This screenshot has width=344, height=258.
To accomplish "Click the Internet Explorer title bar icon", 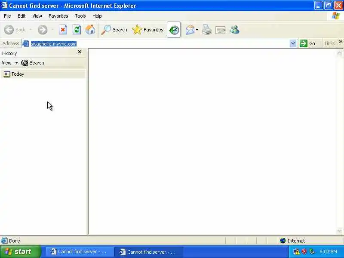I will (x=4, y=5).
